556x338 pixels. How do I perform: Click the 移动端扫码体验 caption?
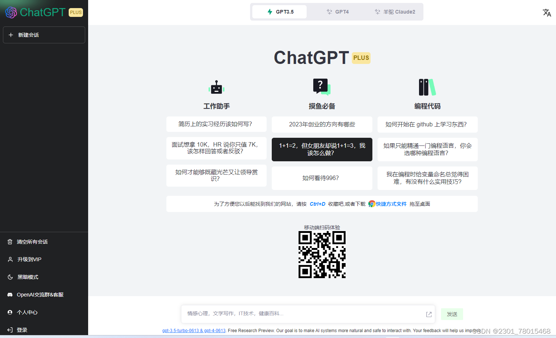[322, 227]
